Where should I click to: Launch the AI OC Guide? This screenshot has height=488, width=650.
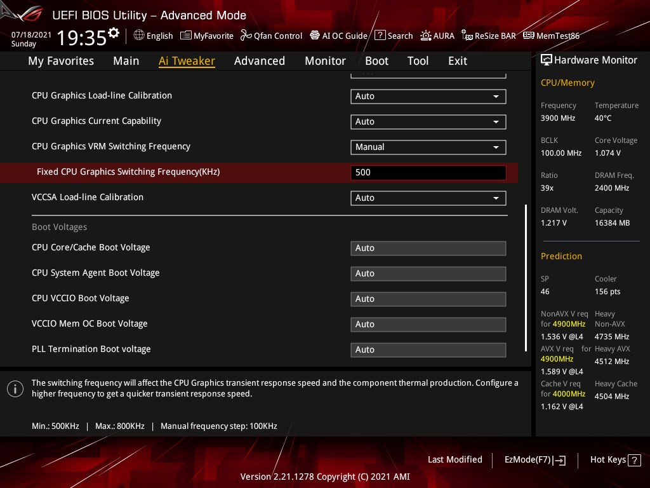coord(338,36)
